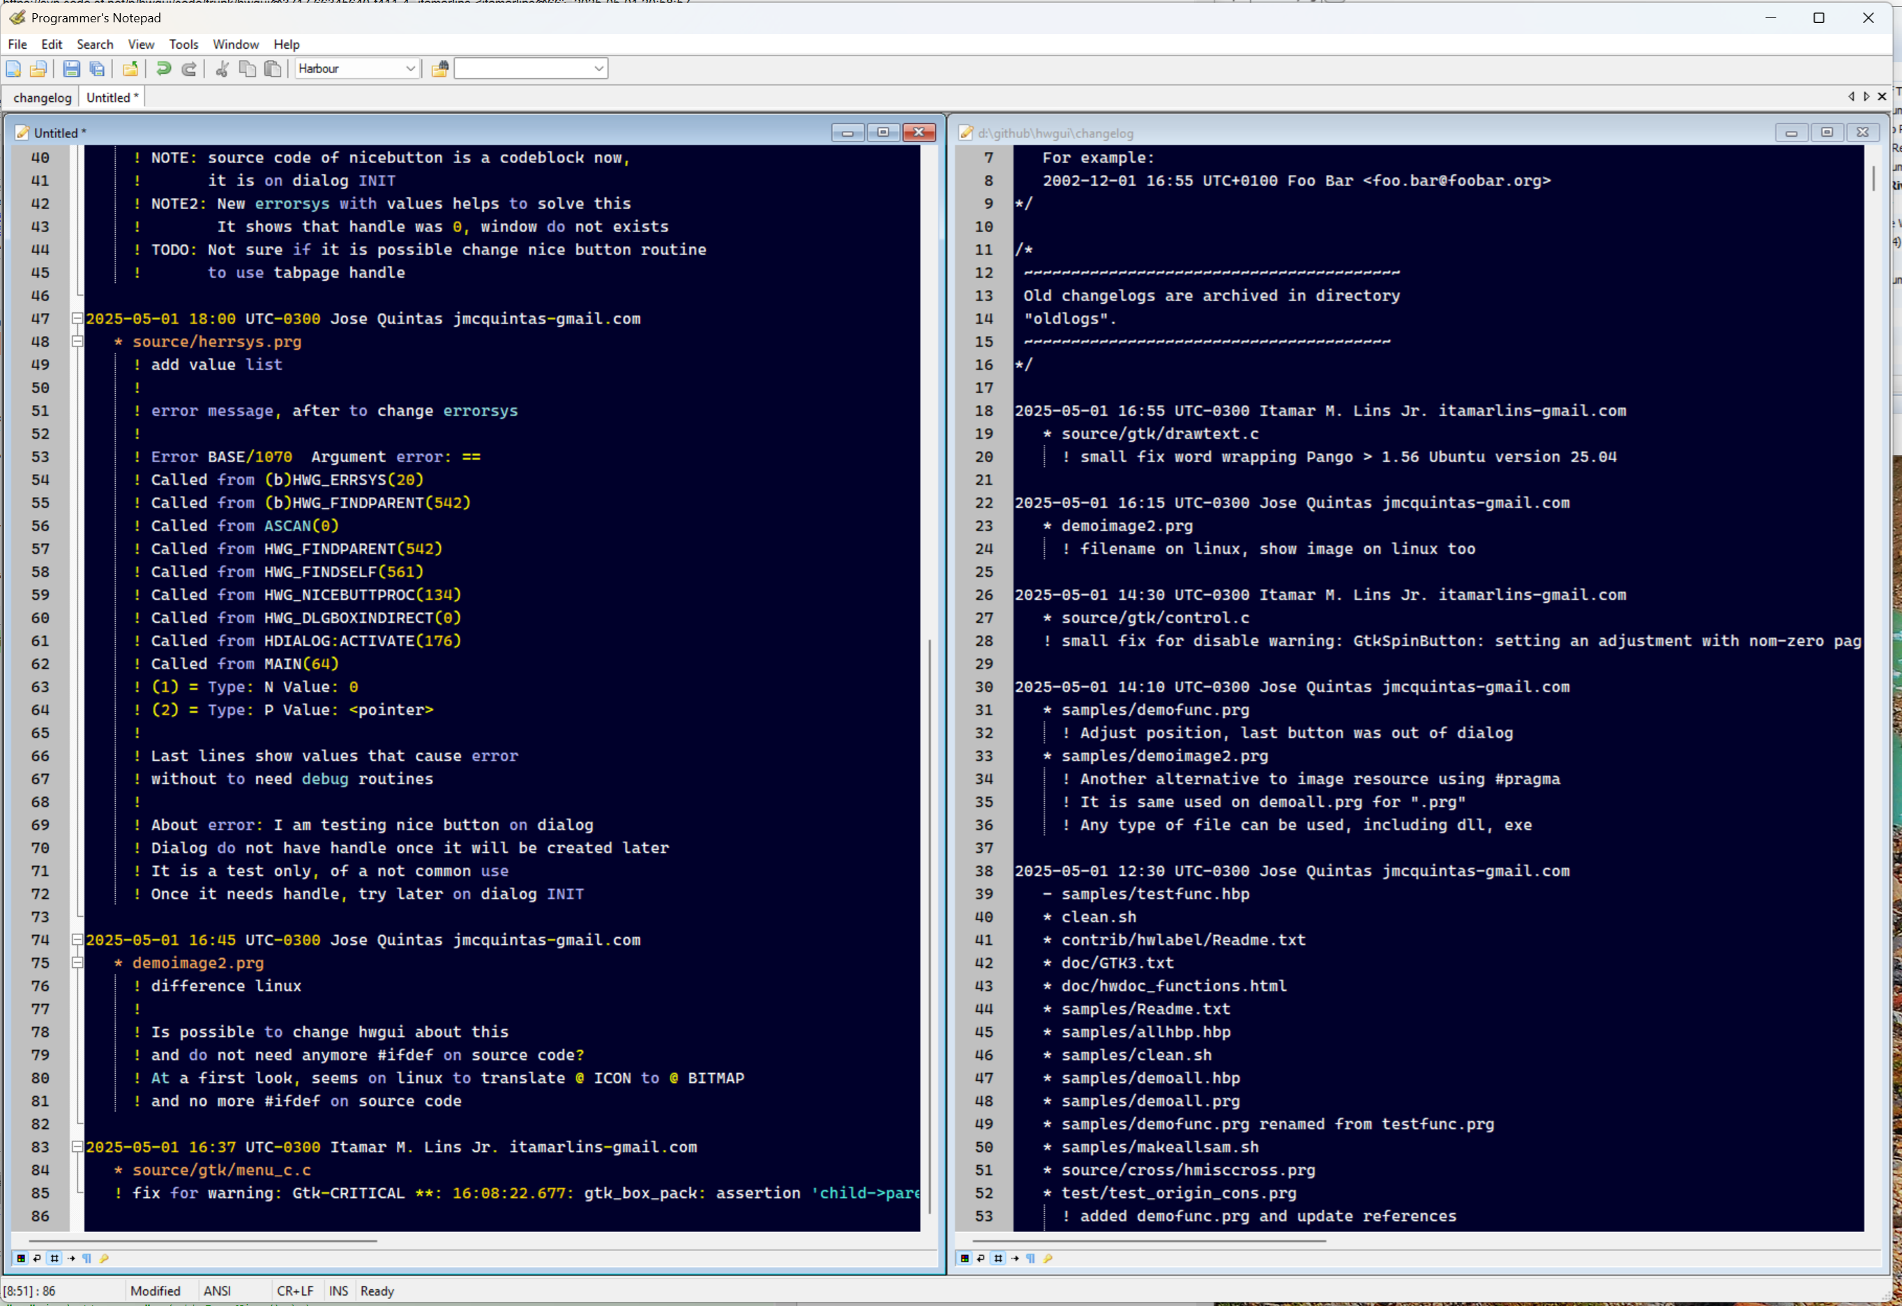Click the Untitled pane horizontal scrollbar
This screenshot has width=1902, height=1306.
coord(202,1240)
